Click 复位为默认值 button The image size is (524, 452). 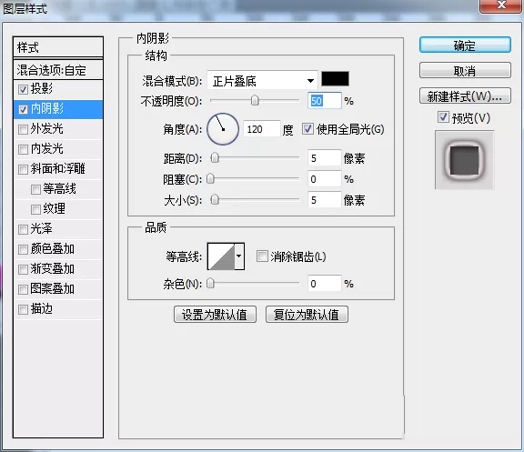pos(307,315)
